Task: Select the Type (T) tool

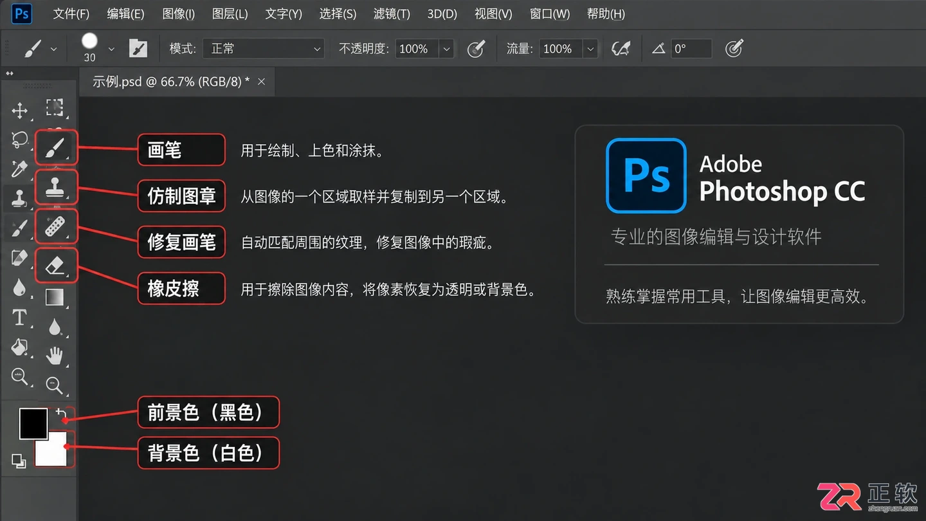Action: click(x=20, y=317)
